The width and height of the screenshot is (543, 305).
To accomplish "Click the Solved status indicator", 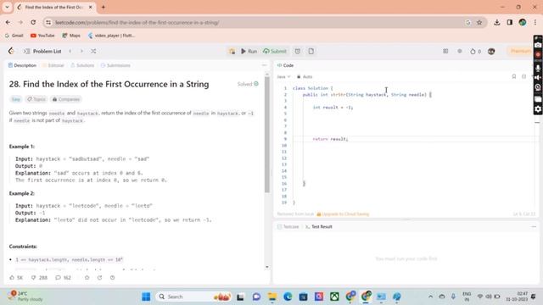I will [x=248, y=84].
